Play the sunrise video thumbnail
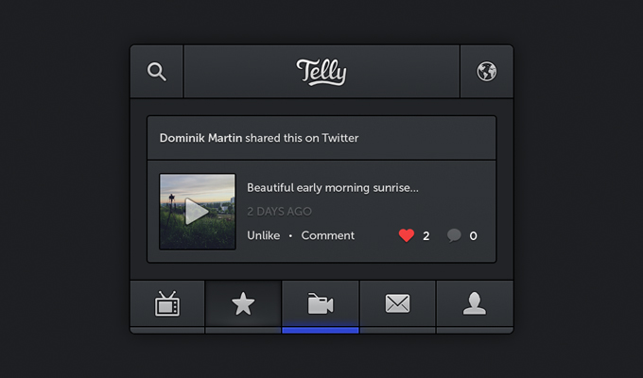643x378 pixels. pos(197,212)
